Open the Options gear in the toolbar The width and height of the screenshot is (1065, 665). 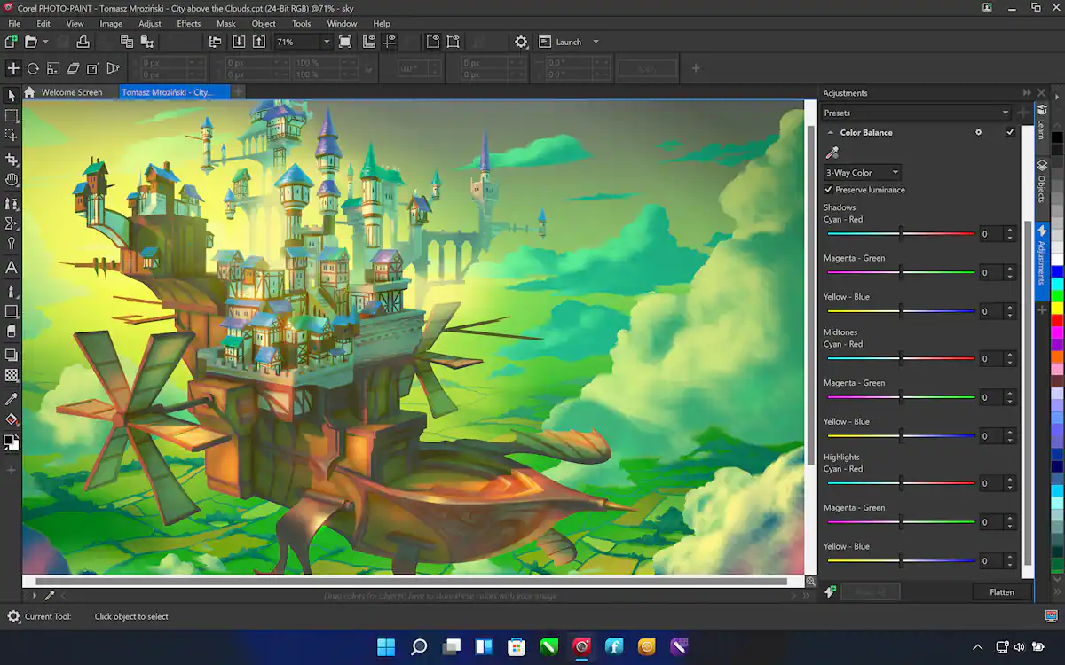[x=521, y=42]
